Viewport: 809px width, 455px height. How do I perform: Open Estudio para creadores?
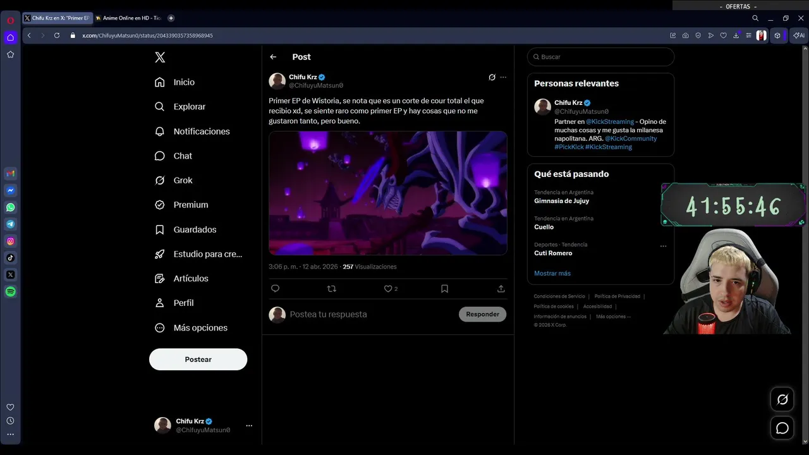pos(199,254)
